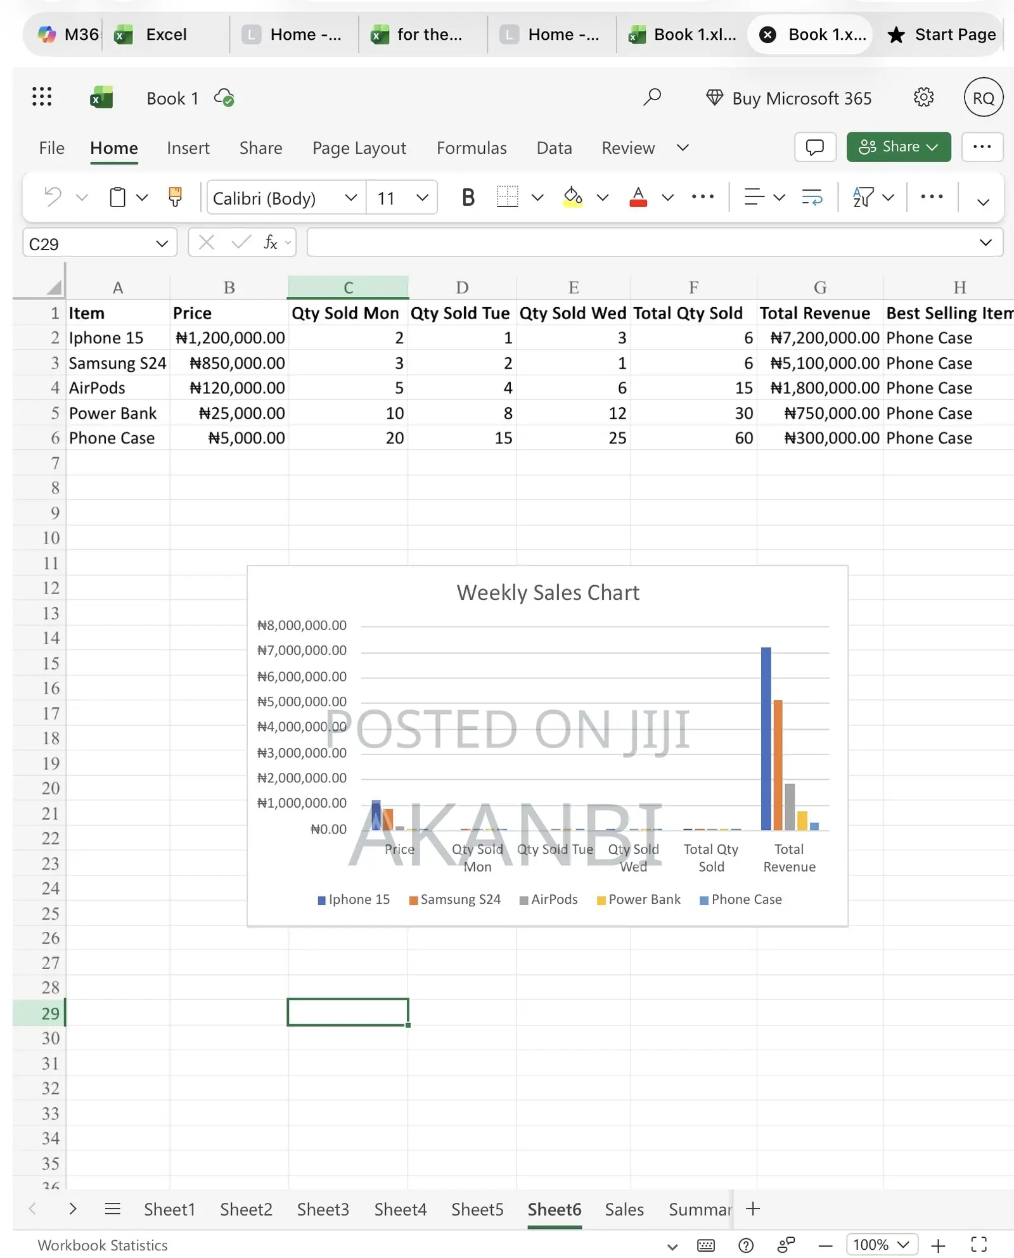1014x1258 pixels.
Task: Confirm formula entry checkmark icon
Action: pos(241,242)
